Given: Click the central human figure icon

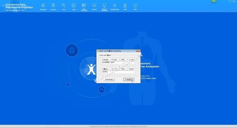Looking at the screenshot, I should click(x=91, y=69).
